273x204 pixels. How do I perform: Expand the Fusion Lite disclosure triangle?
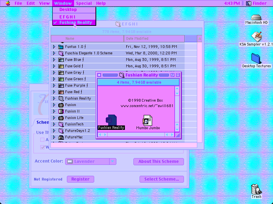click(54, 118)
